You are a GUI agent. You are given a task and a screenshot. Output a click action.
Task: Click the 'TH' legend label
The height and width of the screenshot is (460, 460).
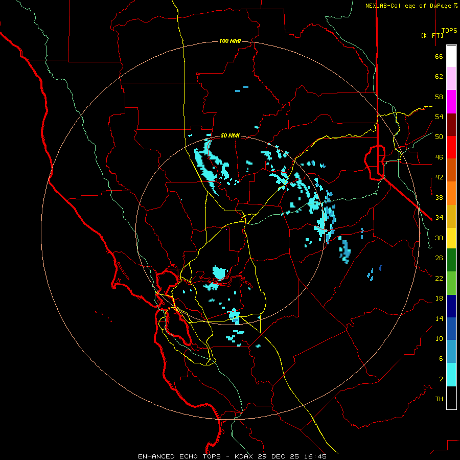point(439,399)
